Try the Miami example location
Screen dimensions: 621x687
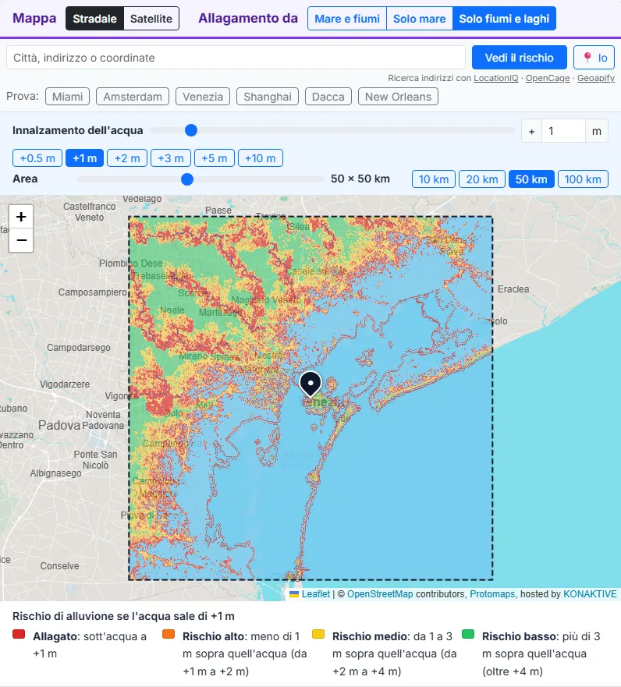pyautogui.click(x=68, y=97)
